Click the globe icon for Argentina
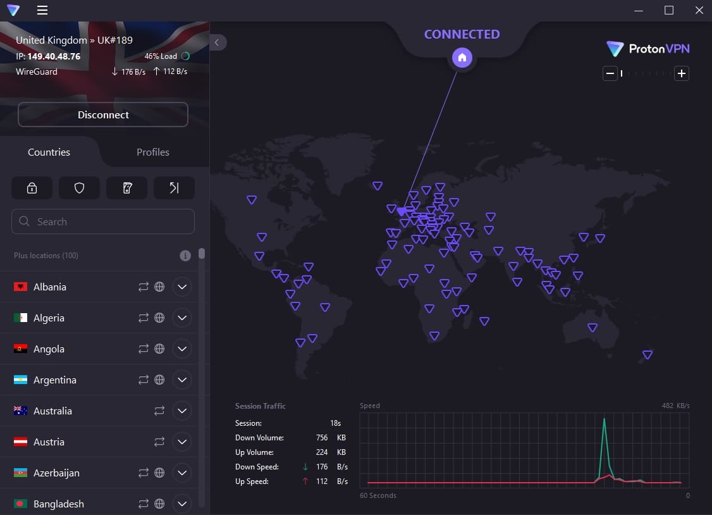 [x=159, y=380]
